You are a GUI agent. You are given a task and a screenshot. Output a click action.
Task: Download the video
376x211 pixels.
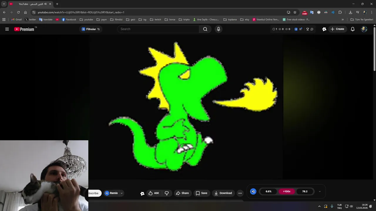[223, 193]
